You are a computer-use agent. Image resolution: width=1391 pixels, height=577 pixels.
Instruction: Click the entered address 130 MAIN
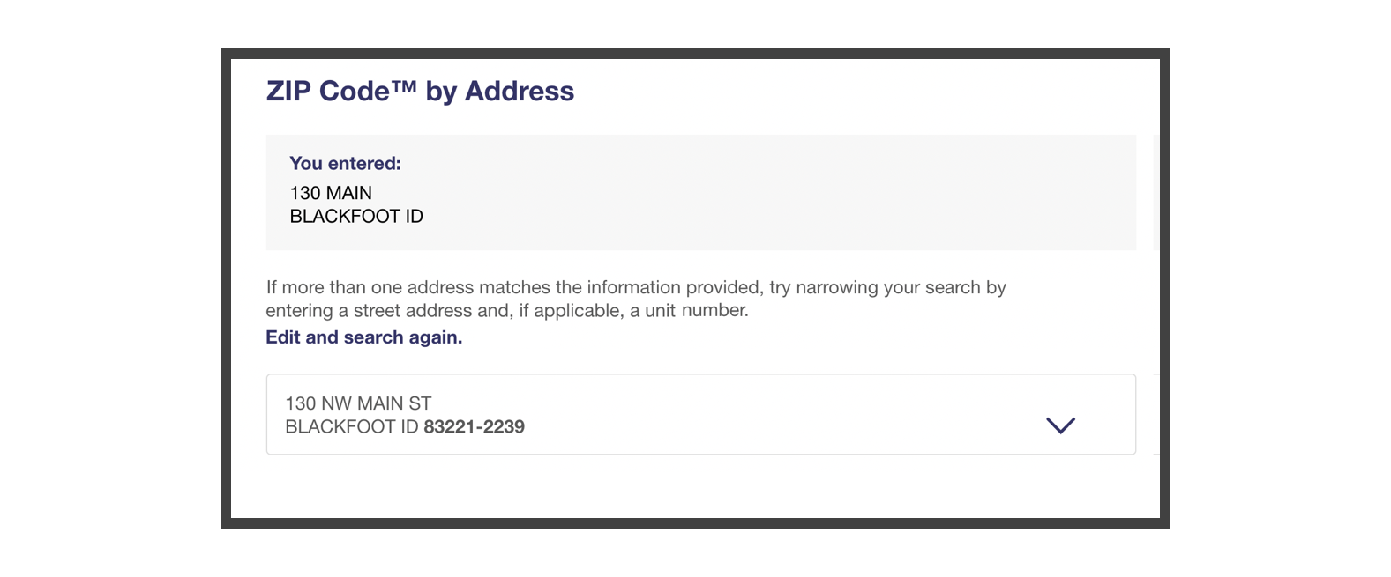pyautogui.click(x=331, y=193)
